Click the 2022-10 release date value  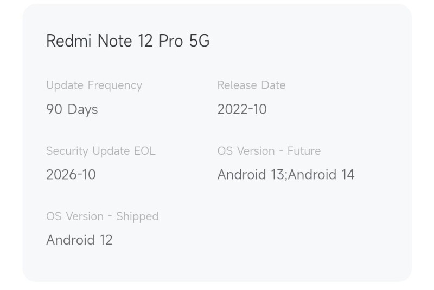(242, 109)
